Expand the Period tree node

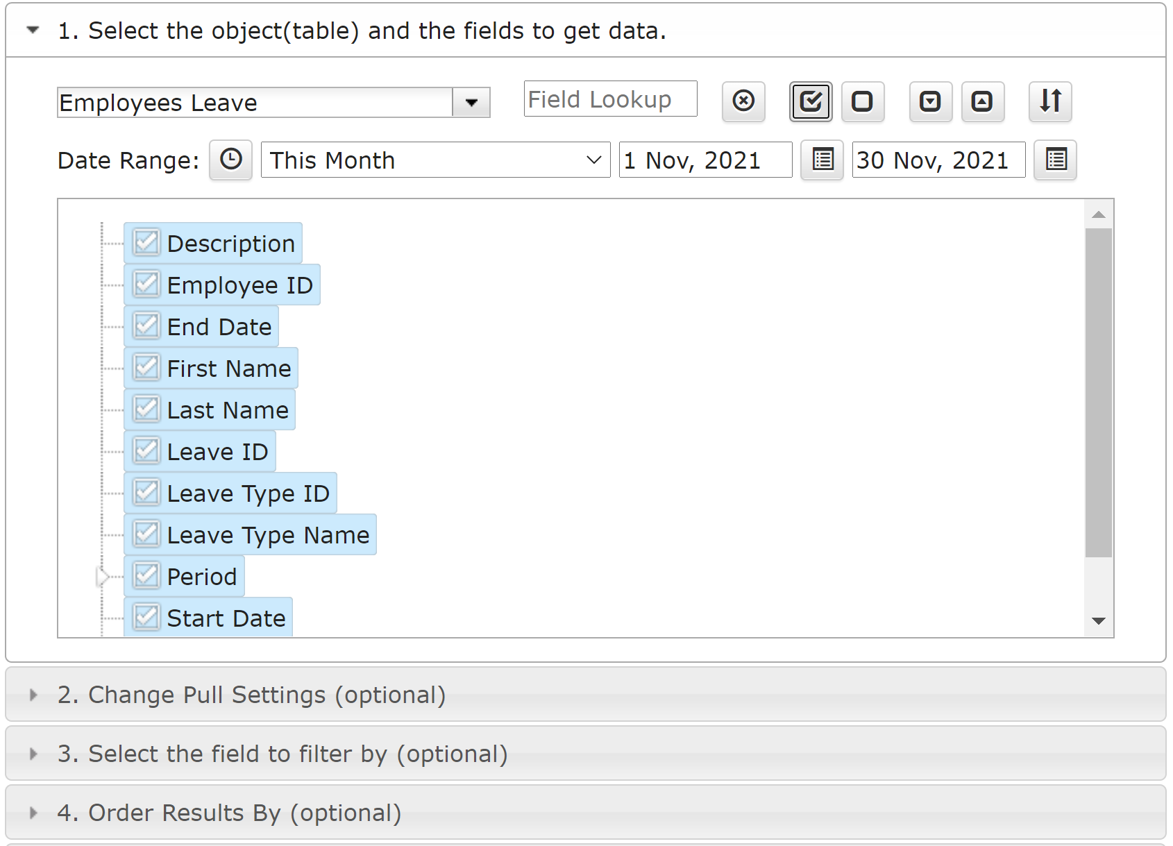click(103, 576)
